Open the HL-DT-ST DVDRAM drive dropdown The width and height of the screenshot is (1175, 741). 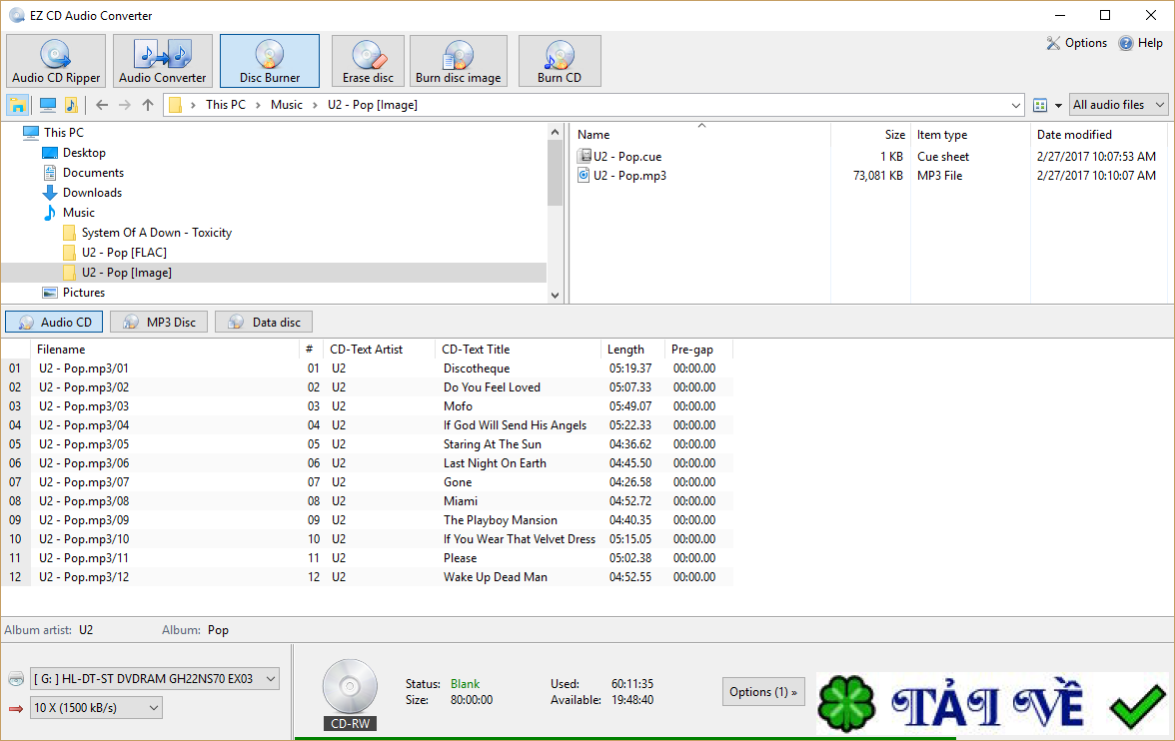(154, 678)
